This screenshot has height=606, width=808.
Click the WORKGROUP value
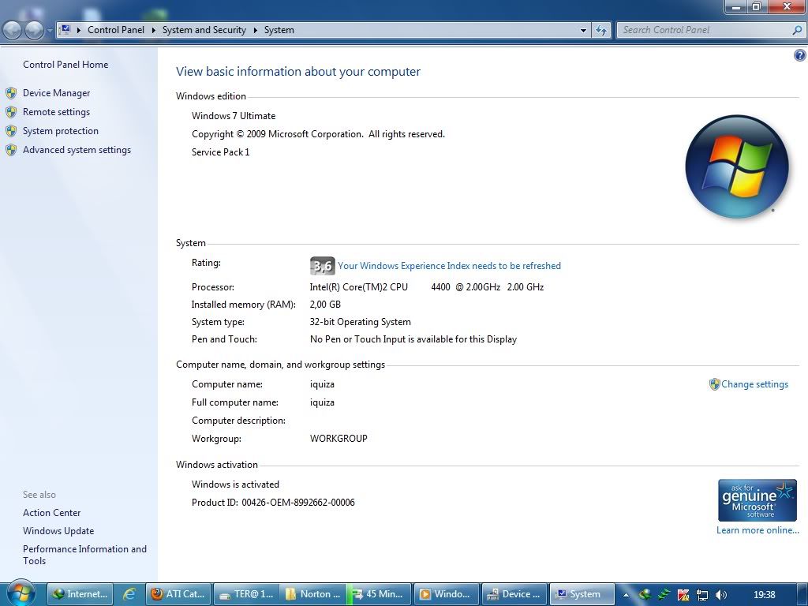pos(339,439)
